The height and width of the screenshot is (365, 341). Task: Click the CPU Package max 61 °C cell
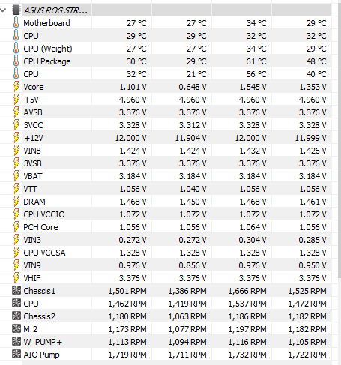(256, 61)
